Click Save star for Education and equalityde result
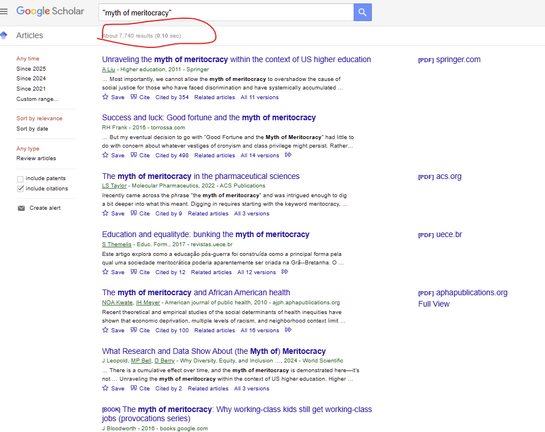The height and width of the screenshot is (432, 545). [105, 272]
